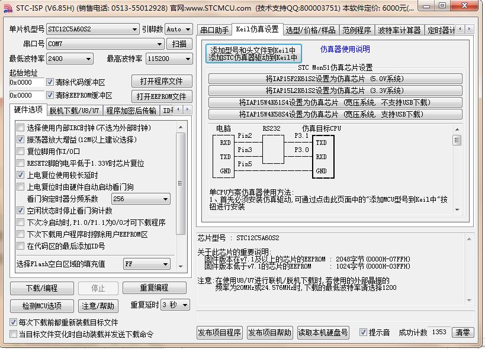Screen dimensions: 485x349
Task: Click the 扫描 scan ports button
Action: (179, 44)
